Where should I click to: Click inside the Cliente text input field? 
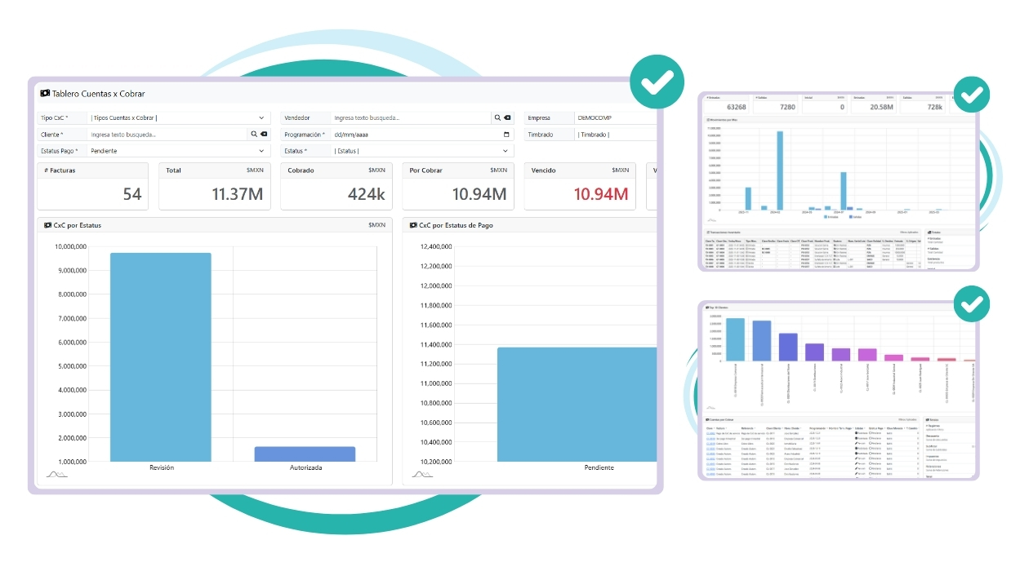(163, 134)
